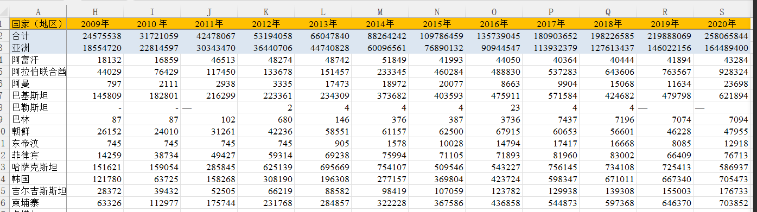Select column H header
Screen dimensions: 757x212
coord(95,11)
